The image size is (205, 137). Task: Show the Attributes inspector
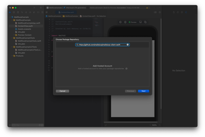point(186,12)
